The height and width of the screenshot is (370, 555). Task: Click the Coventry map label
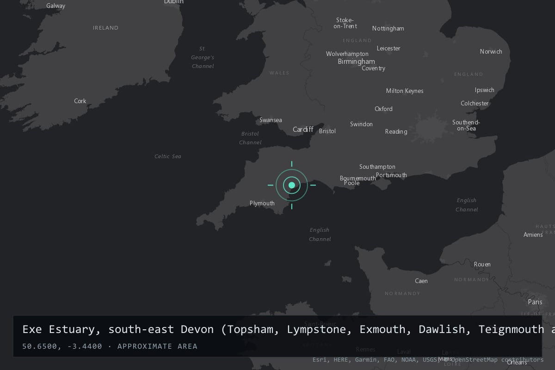pos(373,68)
